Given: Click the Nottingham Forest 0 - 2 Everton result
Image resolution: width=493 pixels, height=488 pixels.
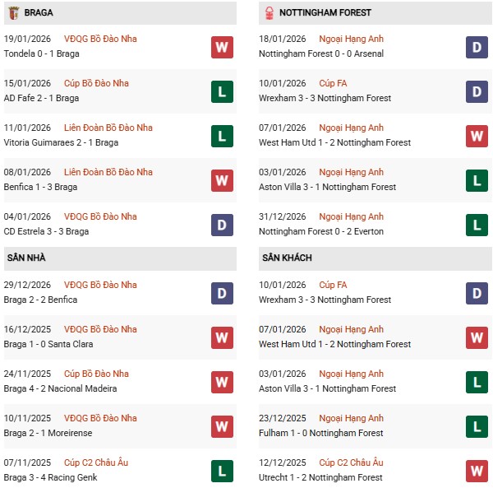Looking at the screenshot, I should coord(320,231).
